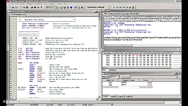This screenshot has height=106, width=188.
Task: Open the Release build configuration dropdown
Action: pyautogui.click(x=56, y=8)
